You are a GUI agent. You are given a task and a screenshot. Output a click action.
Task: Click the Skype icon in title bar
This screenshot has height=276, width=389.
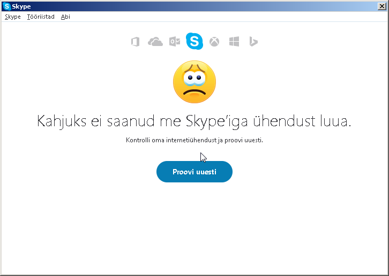coord(6,6)
